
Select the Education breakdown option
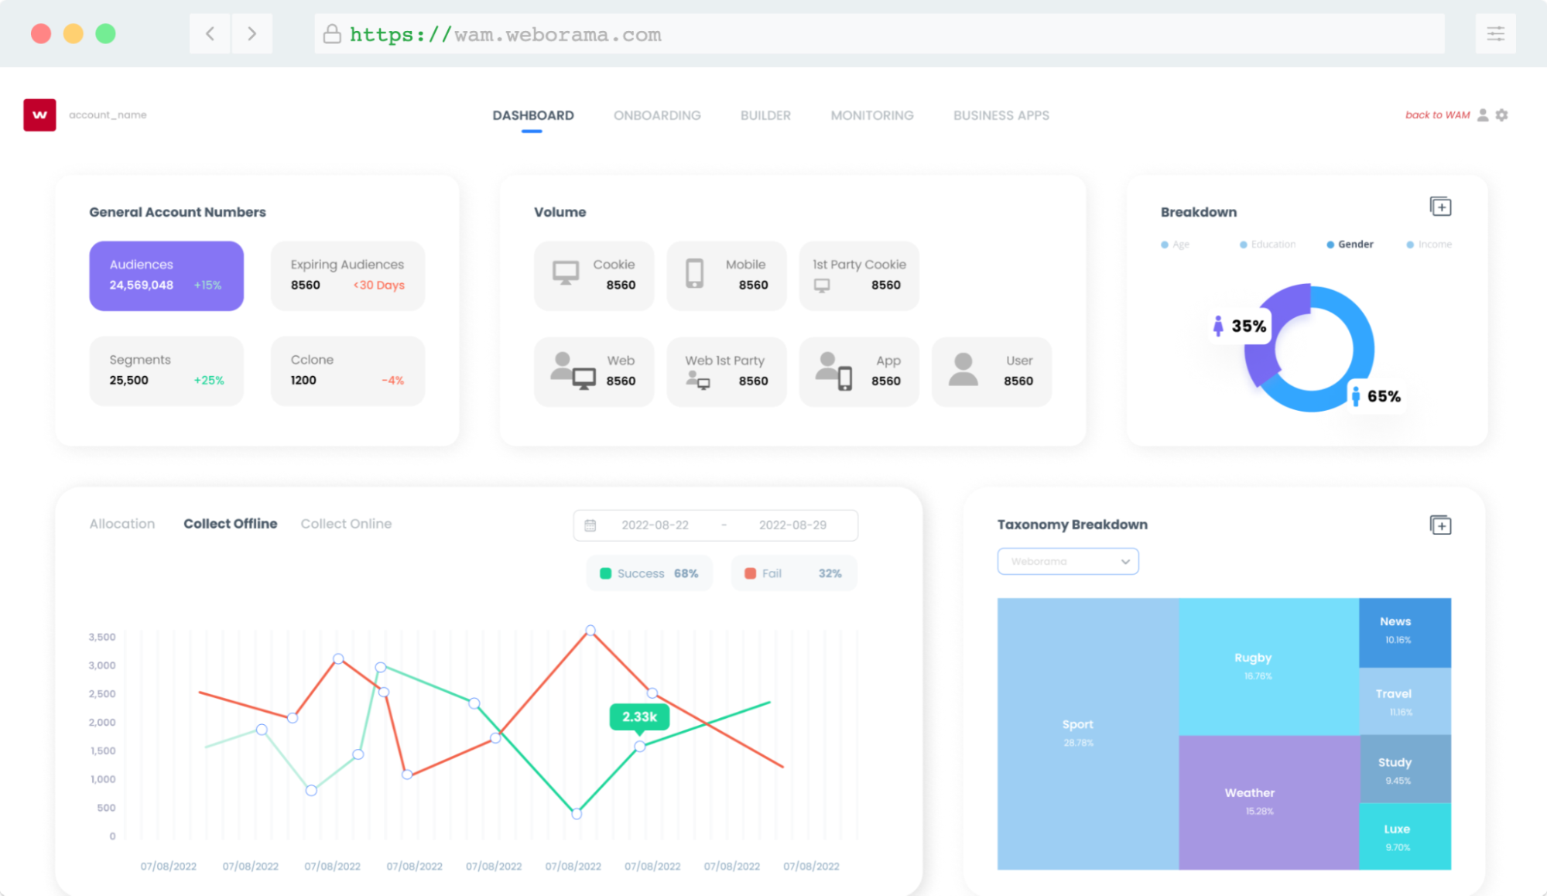[x=1268, y=245]
